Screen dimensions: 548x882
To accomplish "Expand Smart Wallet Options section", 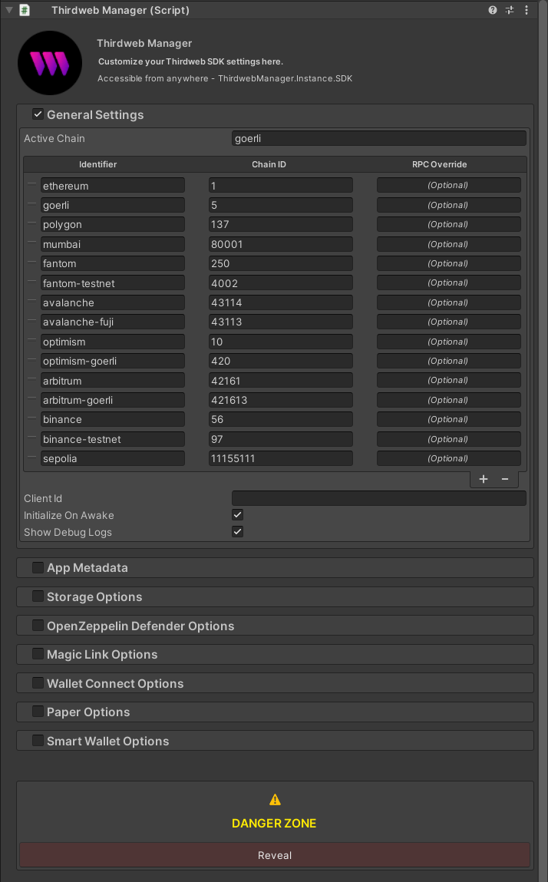I will (x=38, y=741).
